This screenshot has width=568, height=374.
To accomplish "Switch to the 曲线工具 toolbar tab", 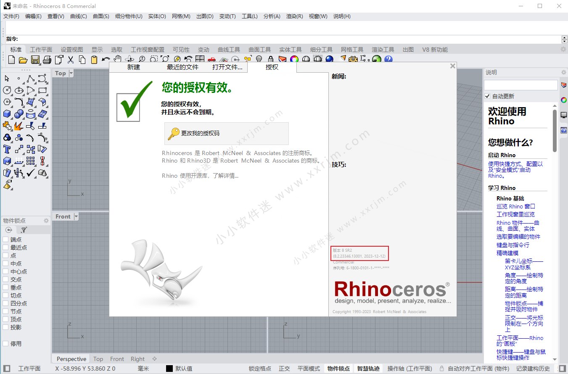I will 229,49.
